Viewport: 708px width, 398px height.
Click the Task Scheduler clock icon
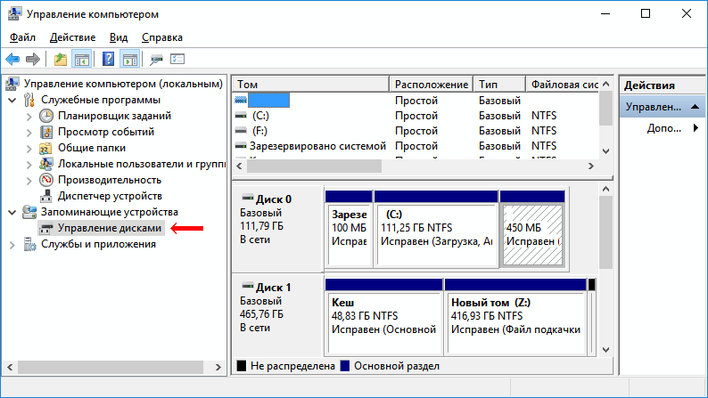point(46,116)
